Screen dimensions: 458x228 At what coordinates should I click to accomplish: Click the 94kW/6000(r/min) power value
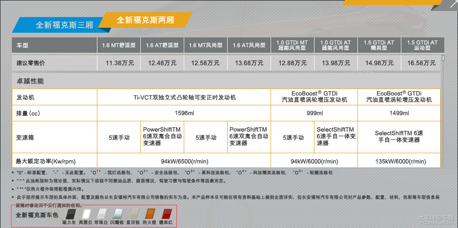(314, 161)
